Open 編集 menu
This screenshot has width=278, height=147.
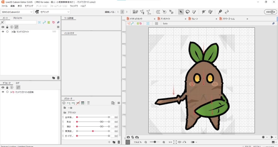click(x=12, y=6)
